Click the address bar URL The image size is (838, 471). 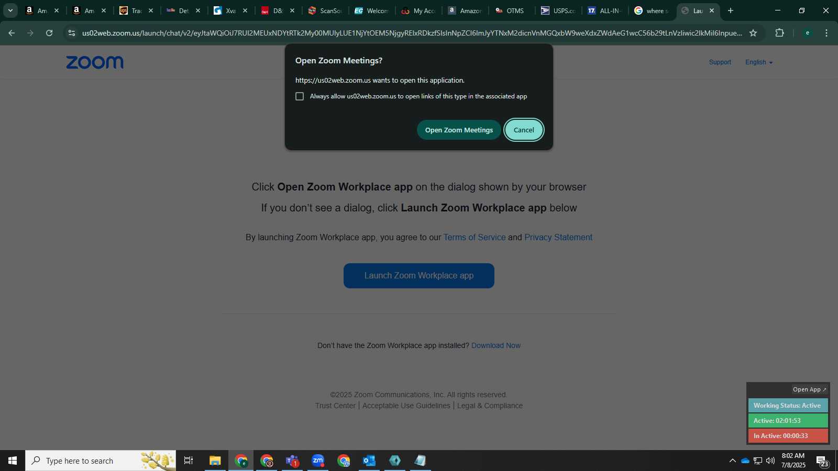point(412,33)
